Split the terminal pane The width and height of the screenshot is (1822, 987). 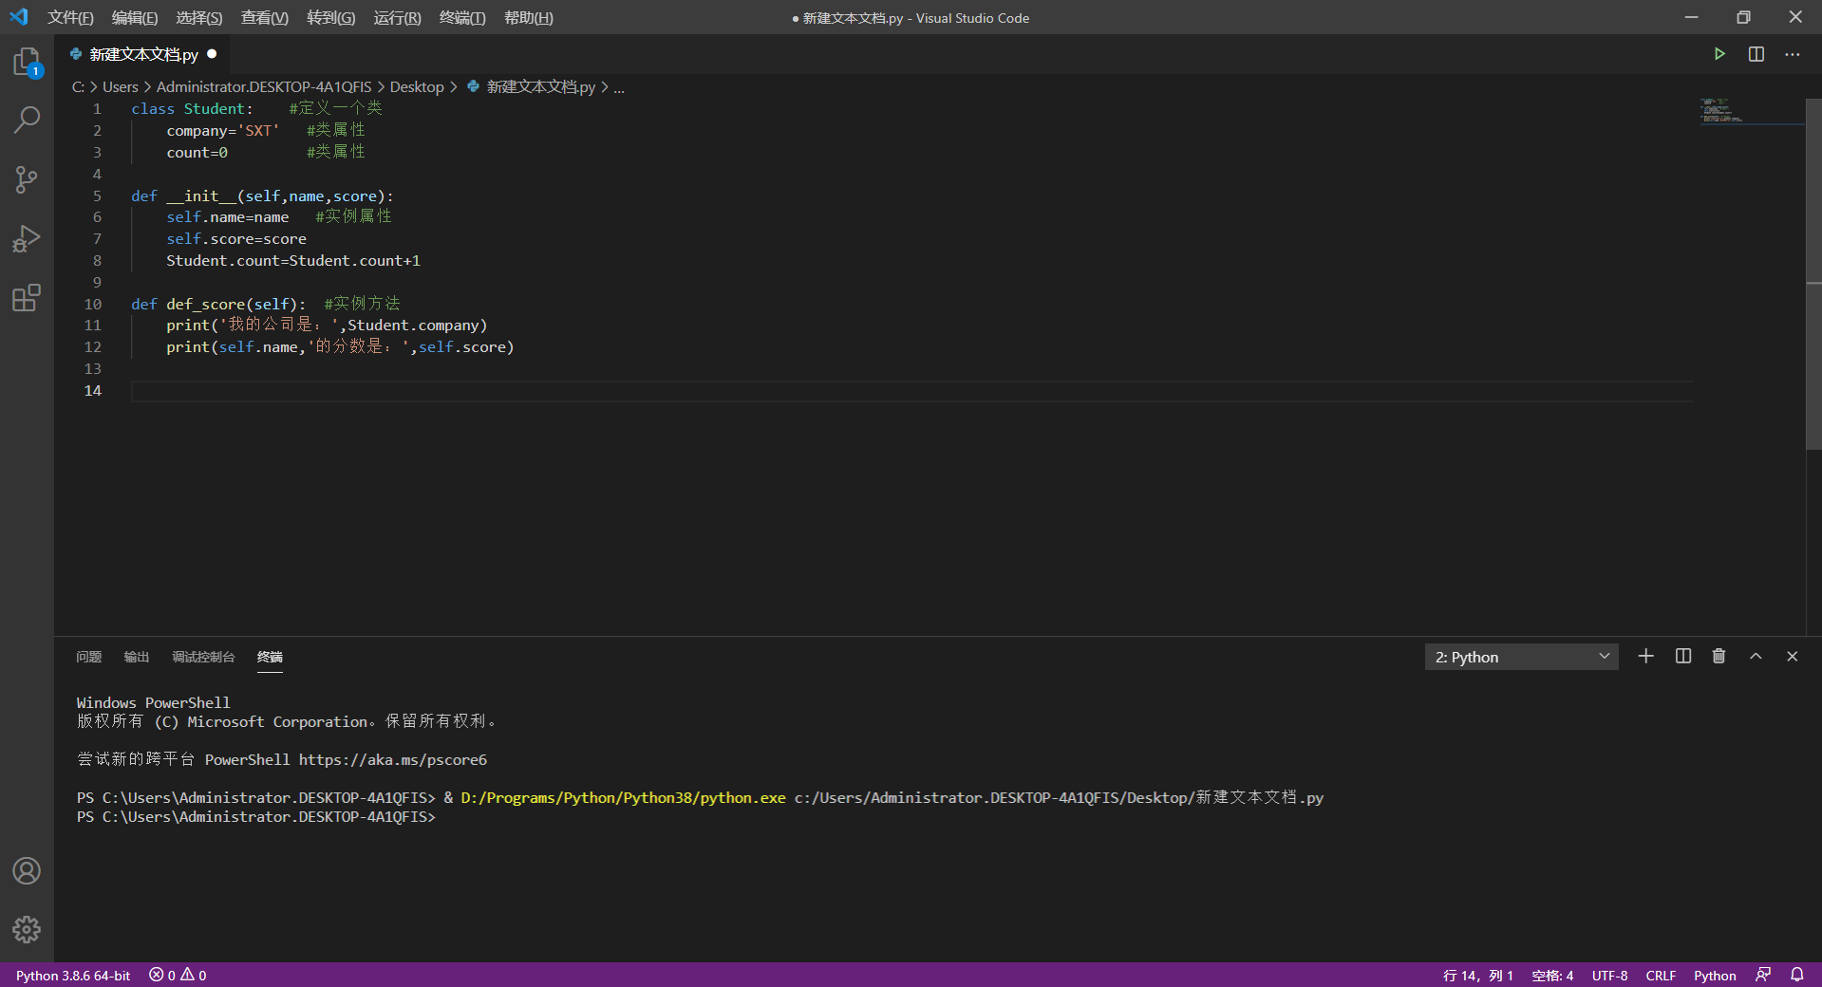click(1683, 656)
